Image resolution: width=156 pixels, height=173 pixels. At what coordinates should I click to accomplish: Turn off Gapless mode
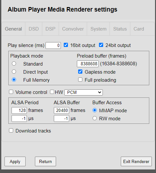(x=80, y=72)
